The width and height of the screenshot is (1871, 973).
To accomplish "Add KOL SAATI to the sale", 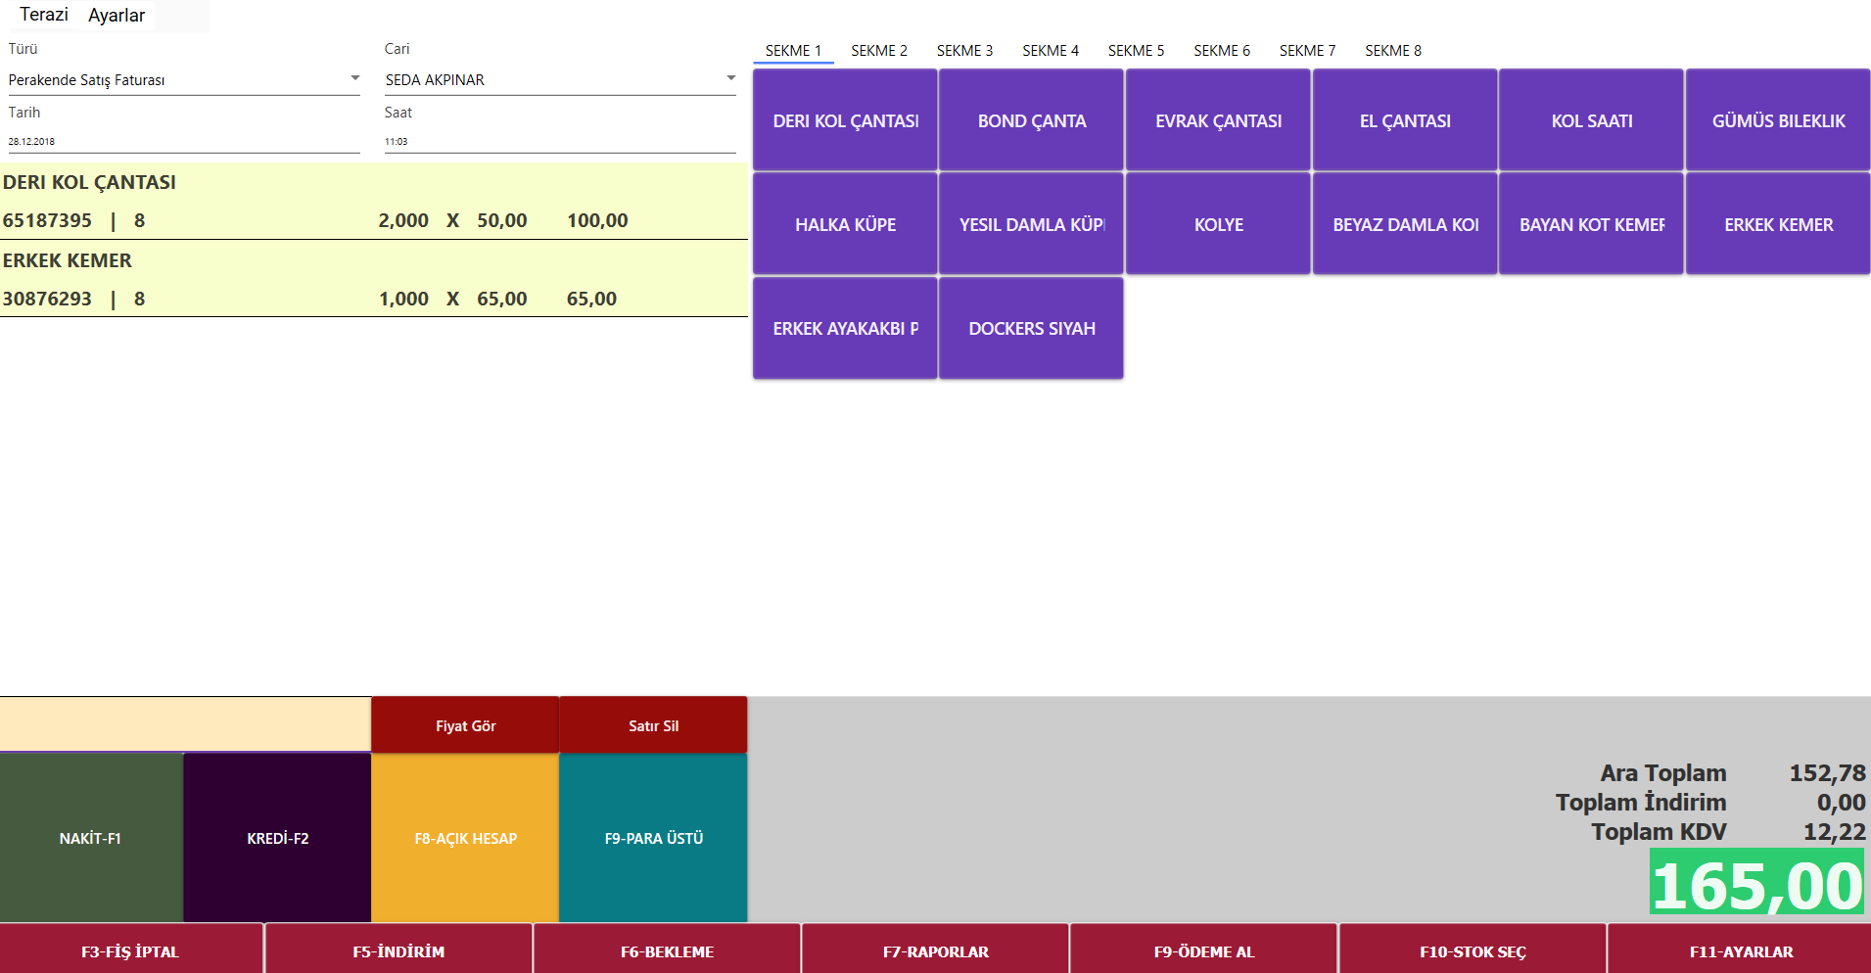I will [1591, 120].
